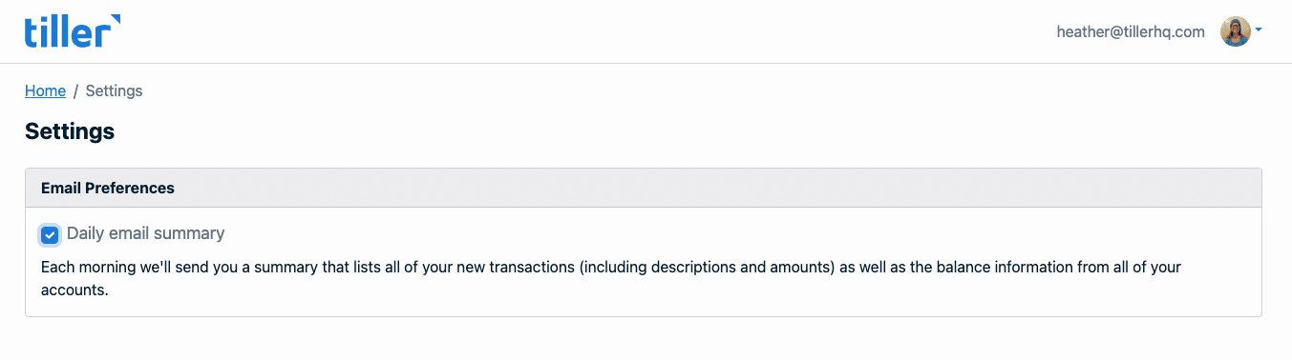
Task: Expand the account menu caret beside the avatar
Action: (1259, 30)
